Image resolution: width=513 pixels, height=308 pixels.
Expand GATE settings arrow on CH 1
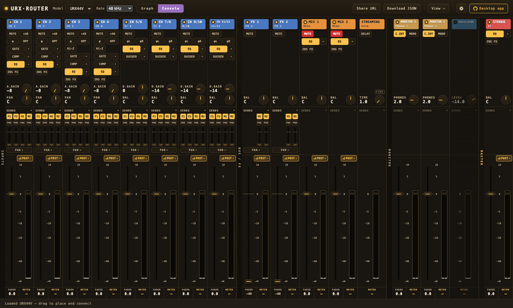point(29,49)
